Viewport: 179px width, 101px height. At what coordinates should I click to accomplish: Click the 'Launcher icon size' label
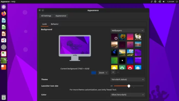tap(50, 86)
